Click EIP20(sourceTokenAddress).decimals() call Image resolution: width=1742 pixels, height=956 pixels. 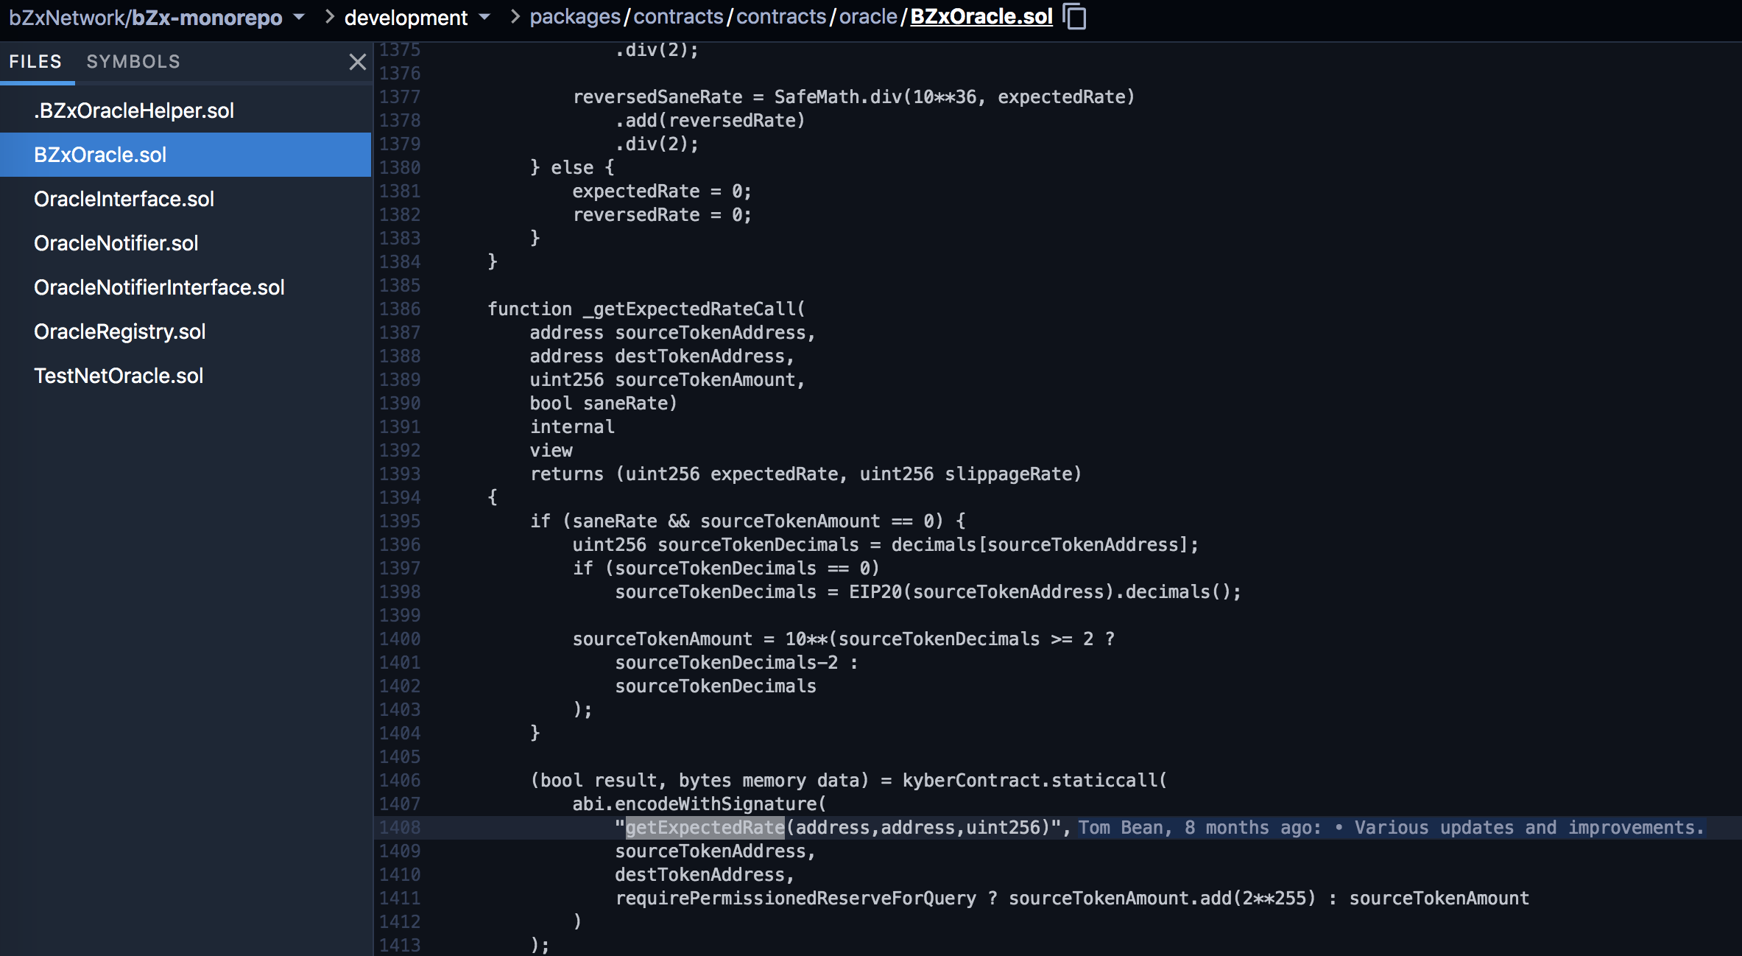[x=1040, y=592]
